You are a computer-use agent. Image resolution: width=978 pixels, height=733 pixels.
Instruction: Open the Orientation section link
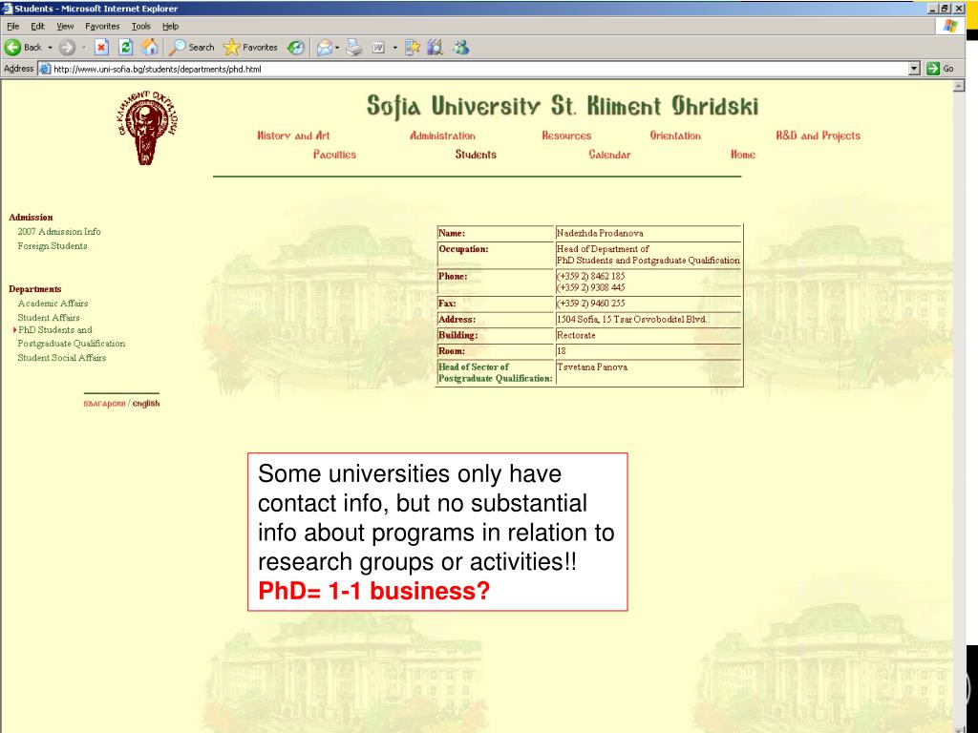(x=675, y=136)
